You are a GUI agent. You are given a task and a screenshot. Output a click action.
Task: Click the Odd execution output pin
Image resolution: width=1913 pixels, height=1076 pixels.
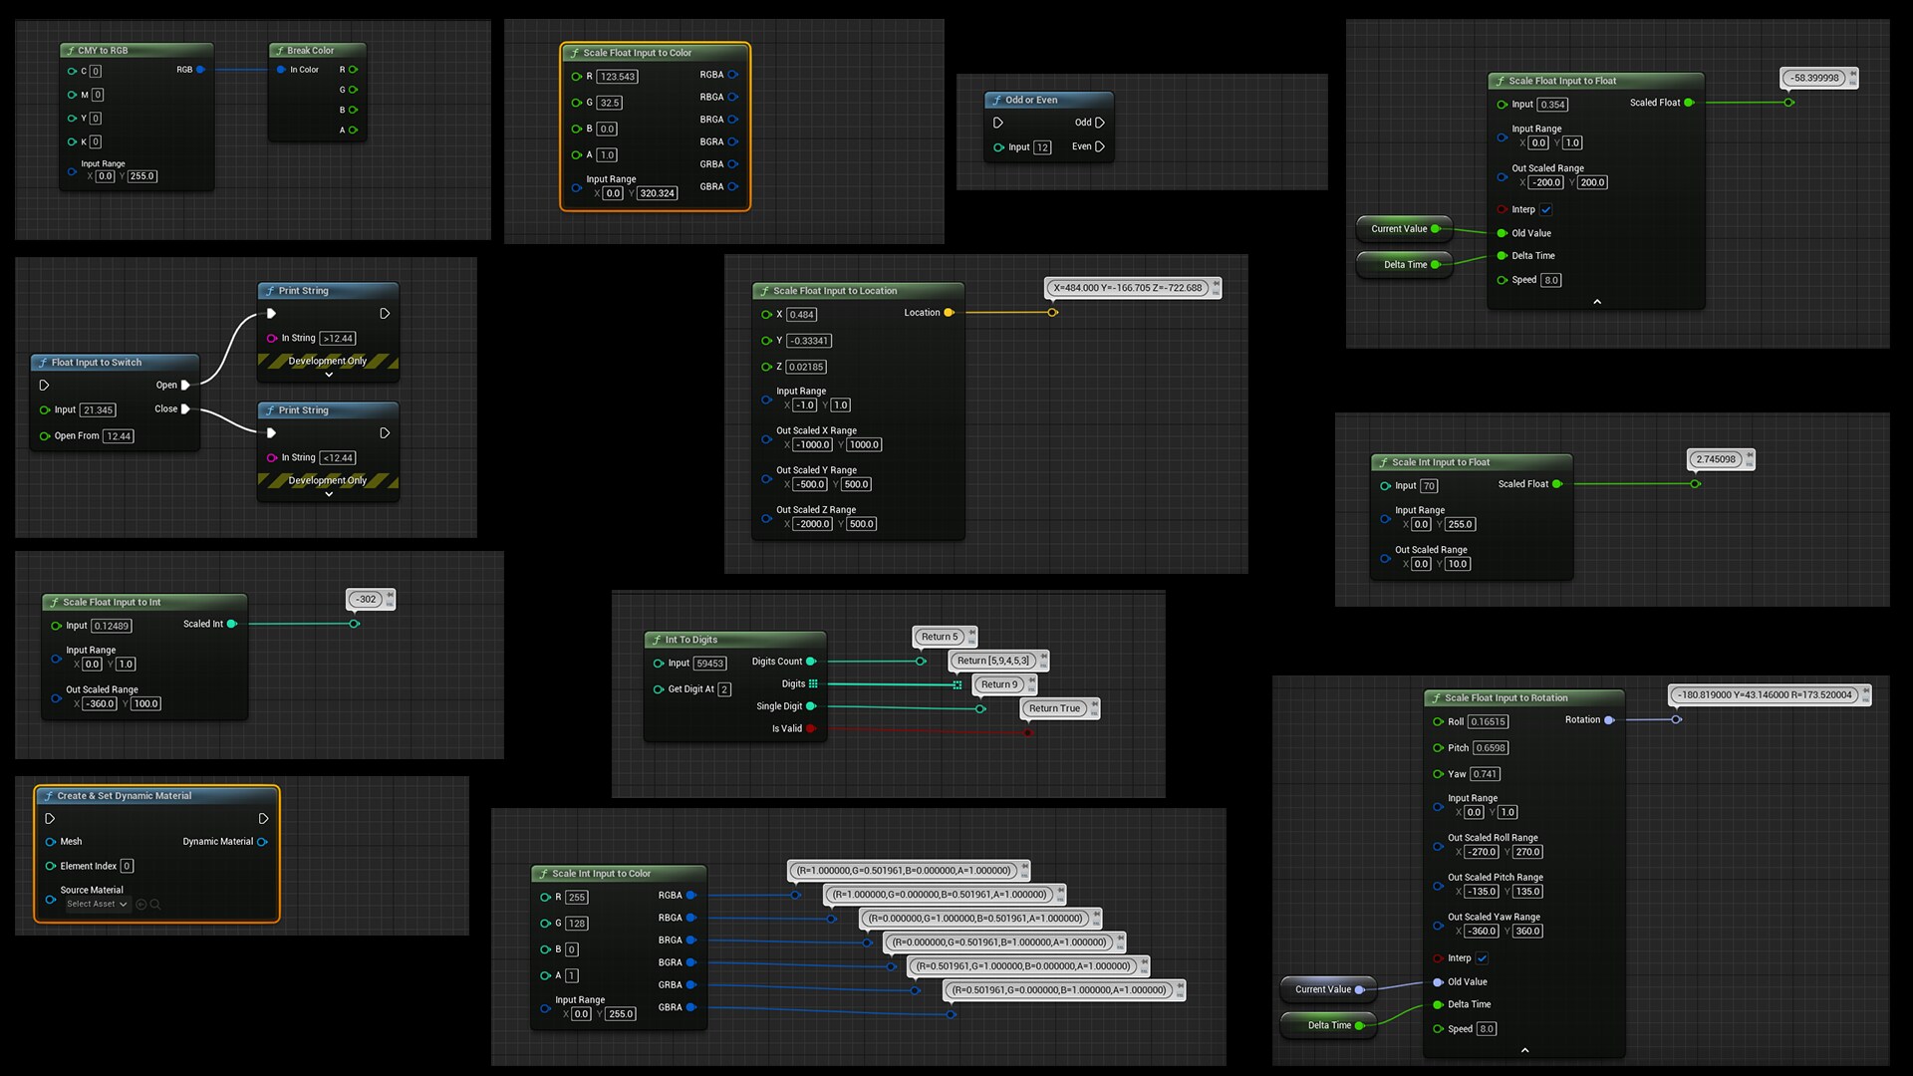tap(1100, 123)
